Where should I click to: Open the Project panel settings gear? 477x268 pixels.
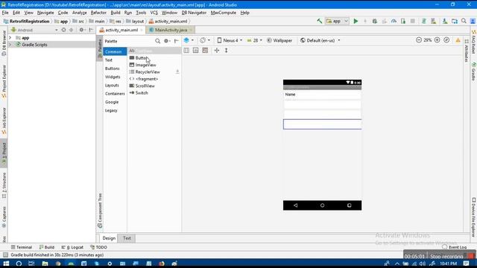point(81,30)
